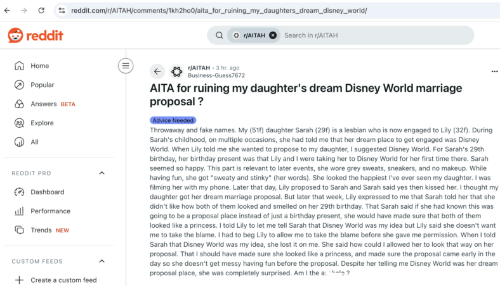Collapse the REDDIT PRO section
Screen dimensions: 500x286
(x=102, y=173)
